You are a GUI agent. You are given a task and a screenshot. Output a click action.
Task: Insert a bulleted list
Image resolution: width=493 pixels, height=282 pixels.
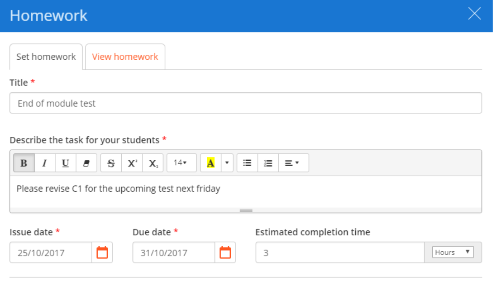tap(247, 163)
